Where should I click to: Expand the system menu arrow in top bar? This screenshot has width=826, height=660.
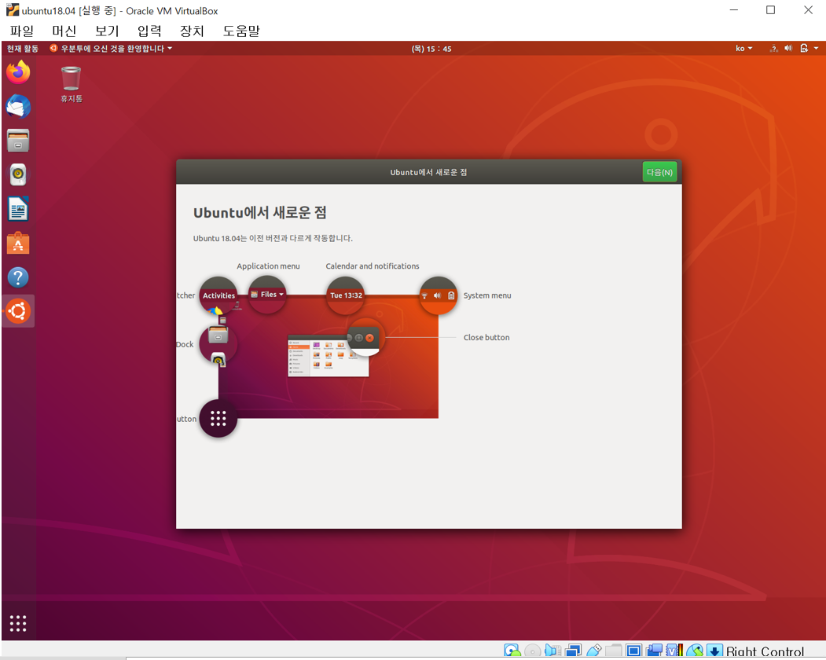816,49
